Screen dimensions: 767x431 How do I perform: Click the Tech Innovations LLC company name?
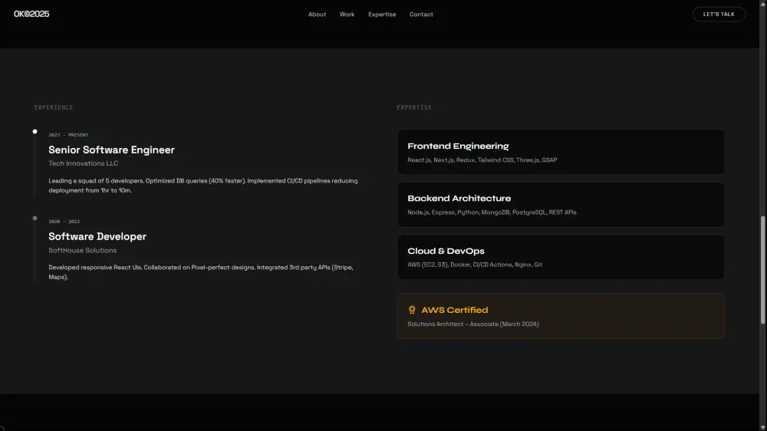(84, 163)
